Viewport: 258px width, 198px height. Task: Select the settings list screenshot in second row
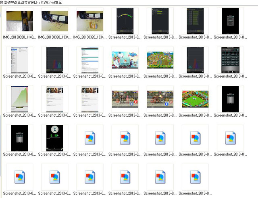coord(20,60)
